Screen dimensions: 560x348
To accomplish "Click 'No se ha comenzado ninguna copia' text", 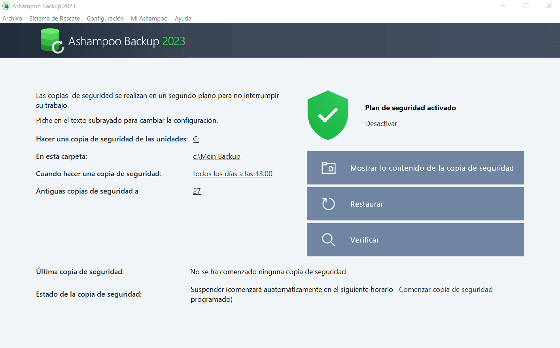I will click(x=268, y=272).
